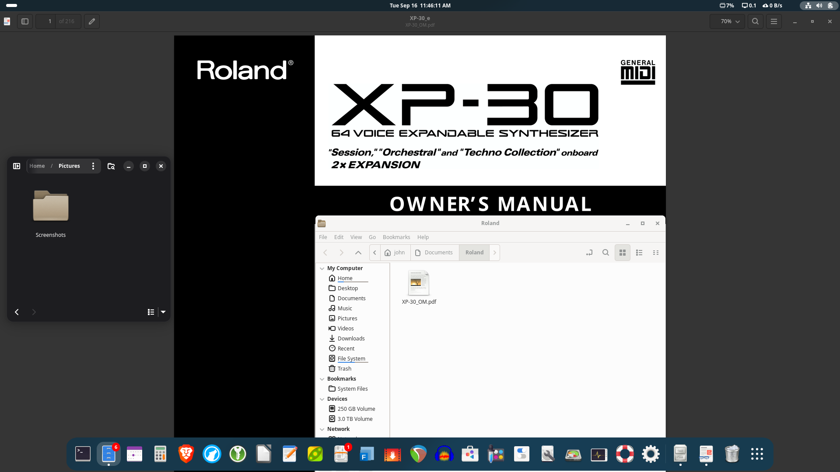The width and height of the screenshot is (840, 472).
Task: Open the Bookmarks menu
Action: pyautogui.click(x=396, y=237)
